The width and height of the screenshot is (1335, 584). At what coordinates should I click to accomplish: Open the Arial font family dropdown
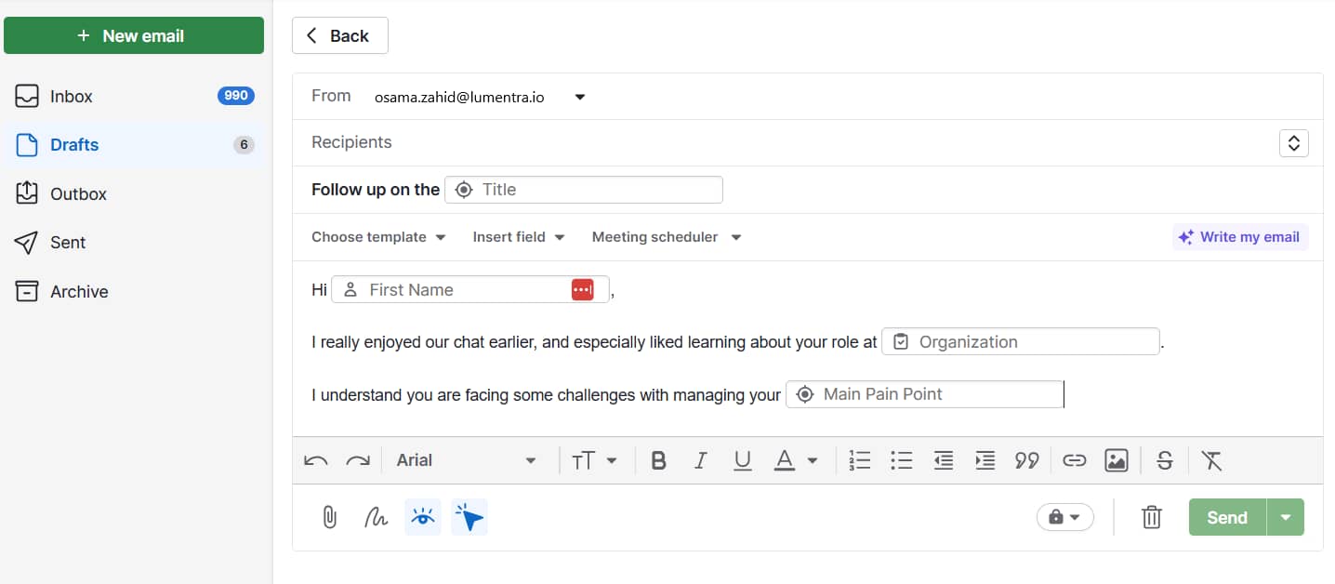[x=465, y=459]
